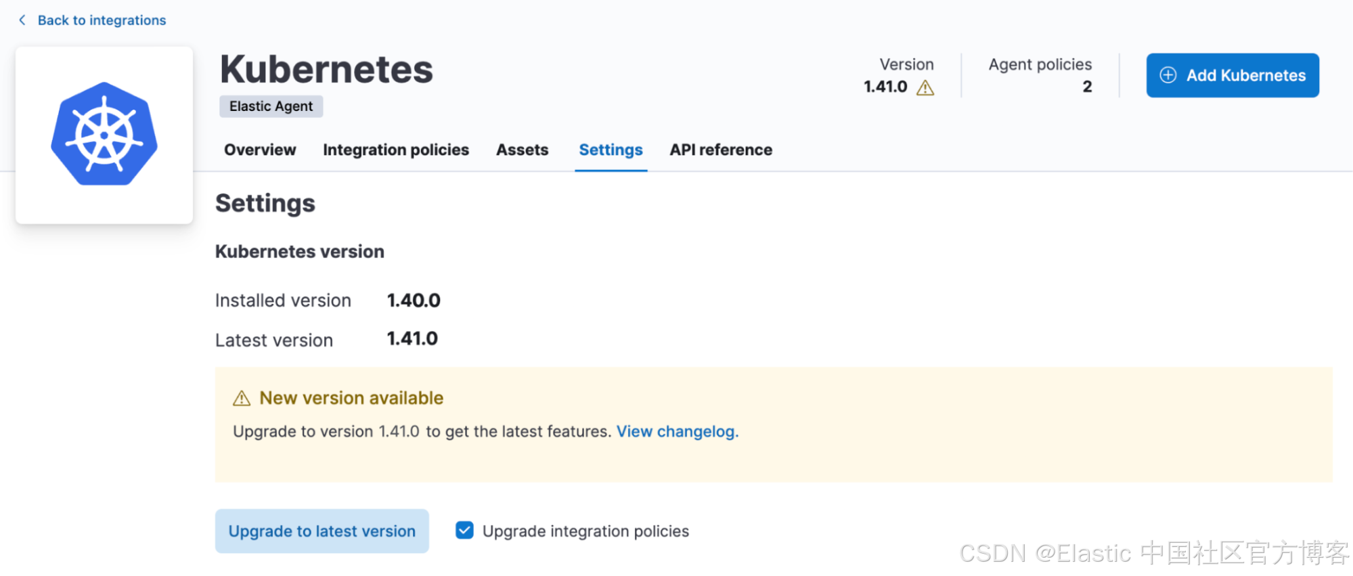Open the Integration policies tab
Image resolution: width=1353 pixels, height=576 pixels.
[x=396, y=150]
